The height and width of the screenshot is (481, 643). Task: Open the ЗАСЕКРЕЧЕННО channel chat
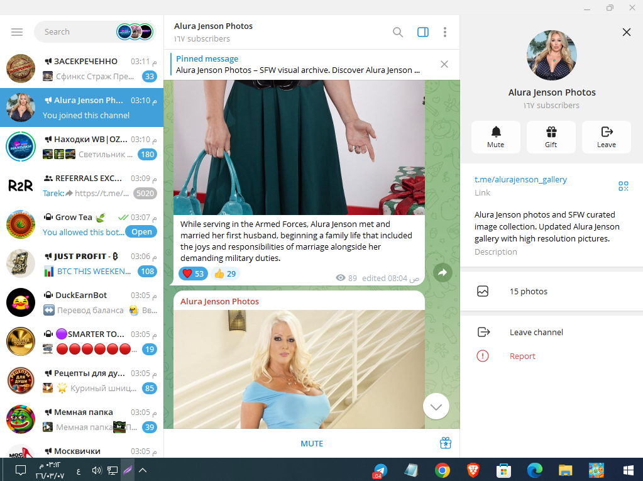coord(82,69)
